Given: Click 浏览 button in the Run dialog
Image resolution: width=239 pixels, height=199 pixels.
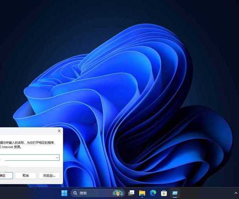Looking at the screenshot, I should pyautogui.click(x=49, y=176).
